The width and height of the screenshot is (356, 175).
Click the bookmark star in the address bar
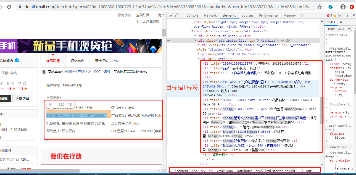[320, 7]
